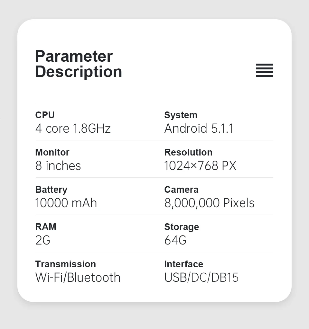
Task: Select the CPU label
Action: (x=45, y=115)
